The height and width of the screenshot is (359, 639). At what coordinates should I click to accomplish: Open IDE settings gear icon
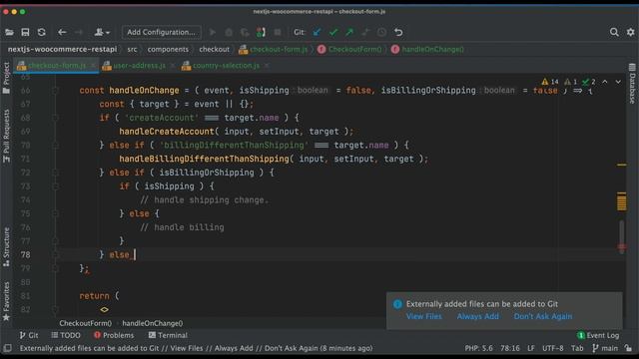[630, 32]
